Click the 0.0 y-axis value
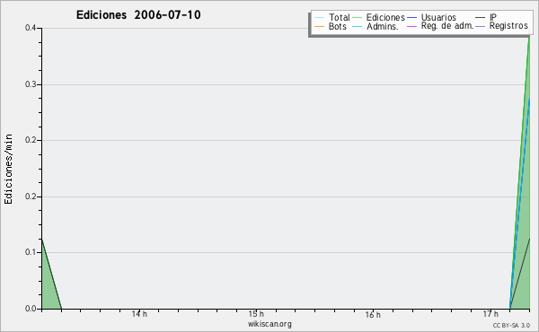The height and width of the screenshot is (332, 539). coord(31,309)
